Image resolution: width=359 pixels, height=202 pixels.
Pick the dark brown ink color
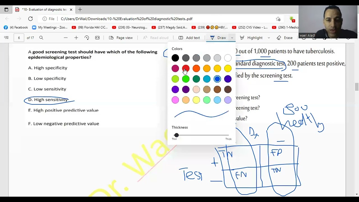pos(228,89)
